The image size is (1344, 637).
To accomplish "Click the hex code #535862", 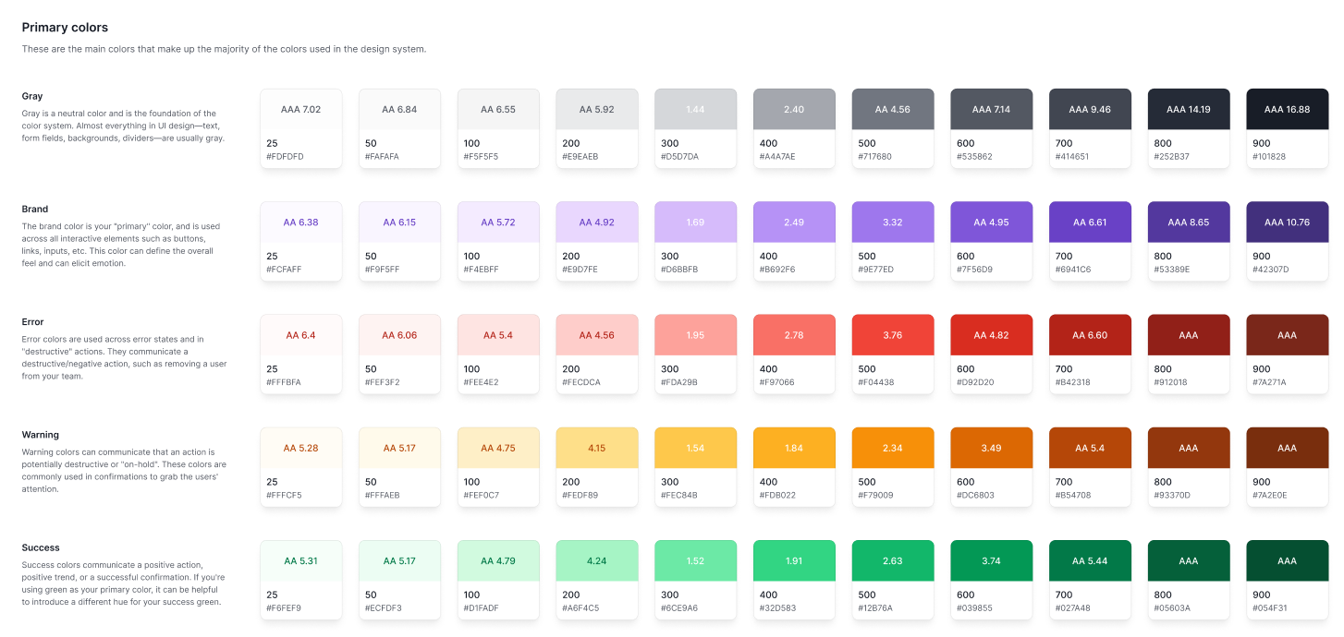I will coord(974,157).
